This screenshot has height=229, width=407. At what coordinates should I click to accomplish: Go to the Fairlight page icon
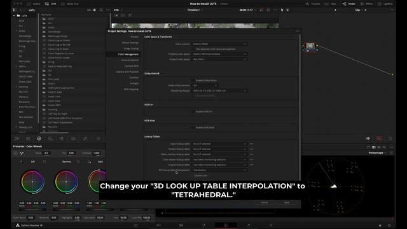click(x=249, y=225)
